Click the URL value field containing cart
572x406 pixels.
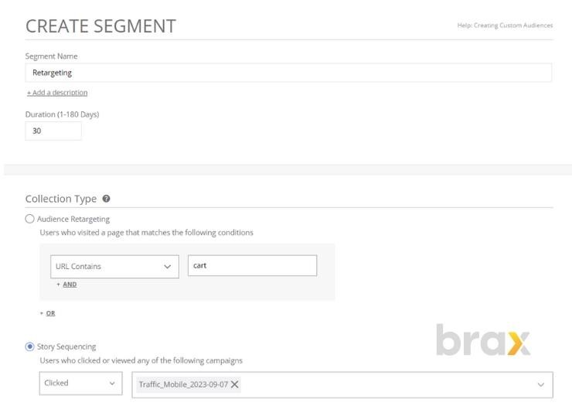click(x=253, y=265)
